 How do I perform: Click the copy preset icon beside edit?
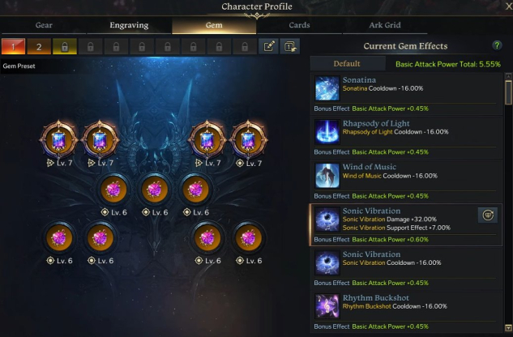click(x=290, y=46)
